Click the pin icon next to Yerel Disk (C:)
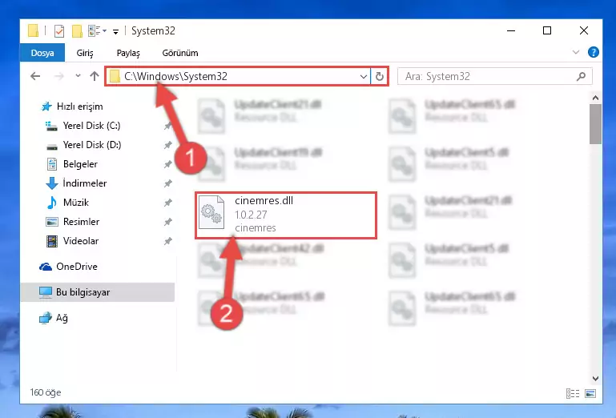The width and height of the screenshot is (616, 418). 167,126
